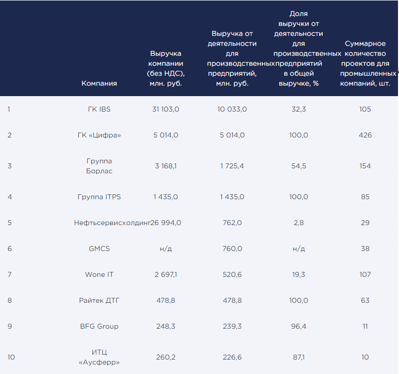This screenshot has width=399, height=374.
Task: Click revenue value '26 994,0'
Action: [166, 223]
